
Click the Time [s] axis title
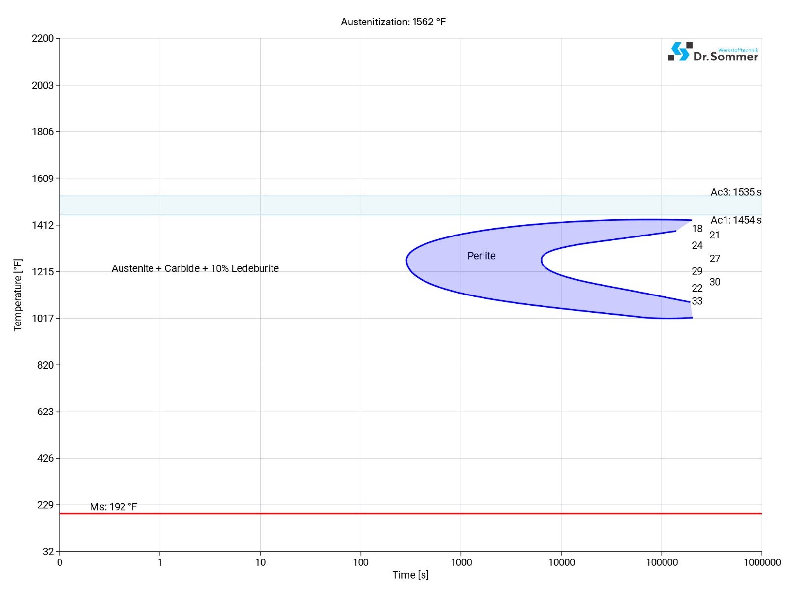point(410,575)
